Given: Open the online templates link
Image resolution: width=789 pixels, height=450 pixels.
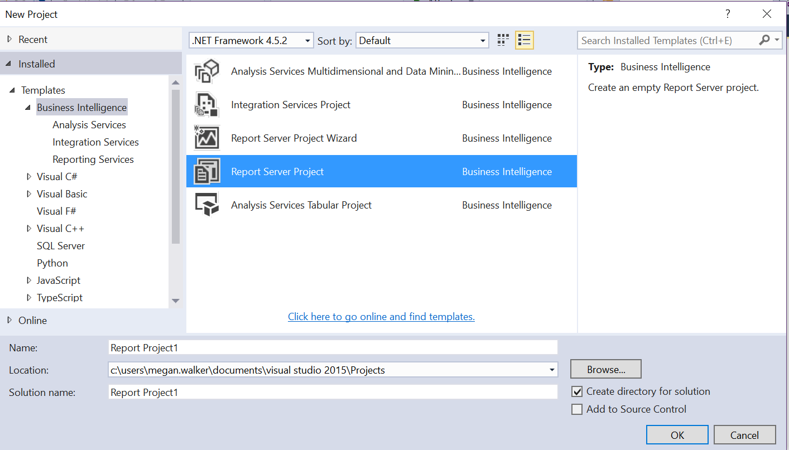Looking at the screenshot, I should pyautogui.click(x=381, y=317).
